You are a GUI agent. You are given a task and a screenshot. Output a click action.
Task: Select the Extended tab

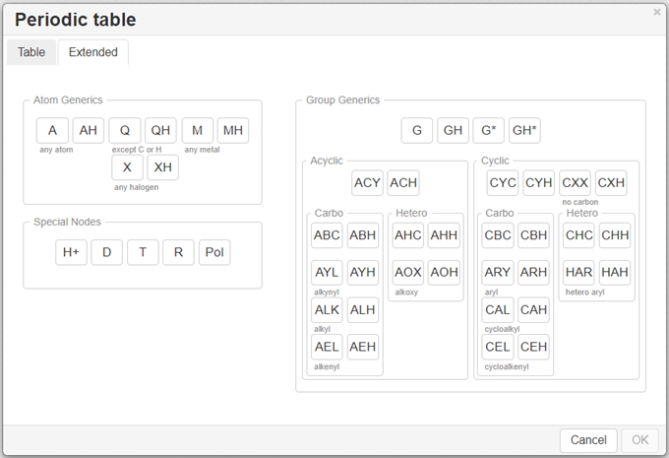pos(92,52)
